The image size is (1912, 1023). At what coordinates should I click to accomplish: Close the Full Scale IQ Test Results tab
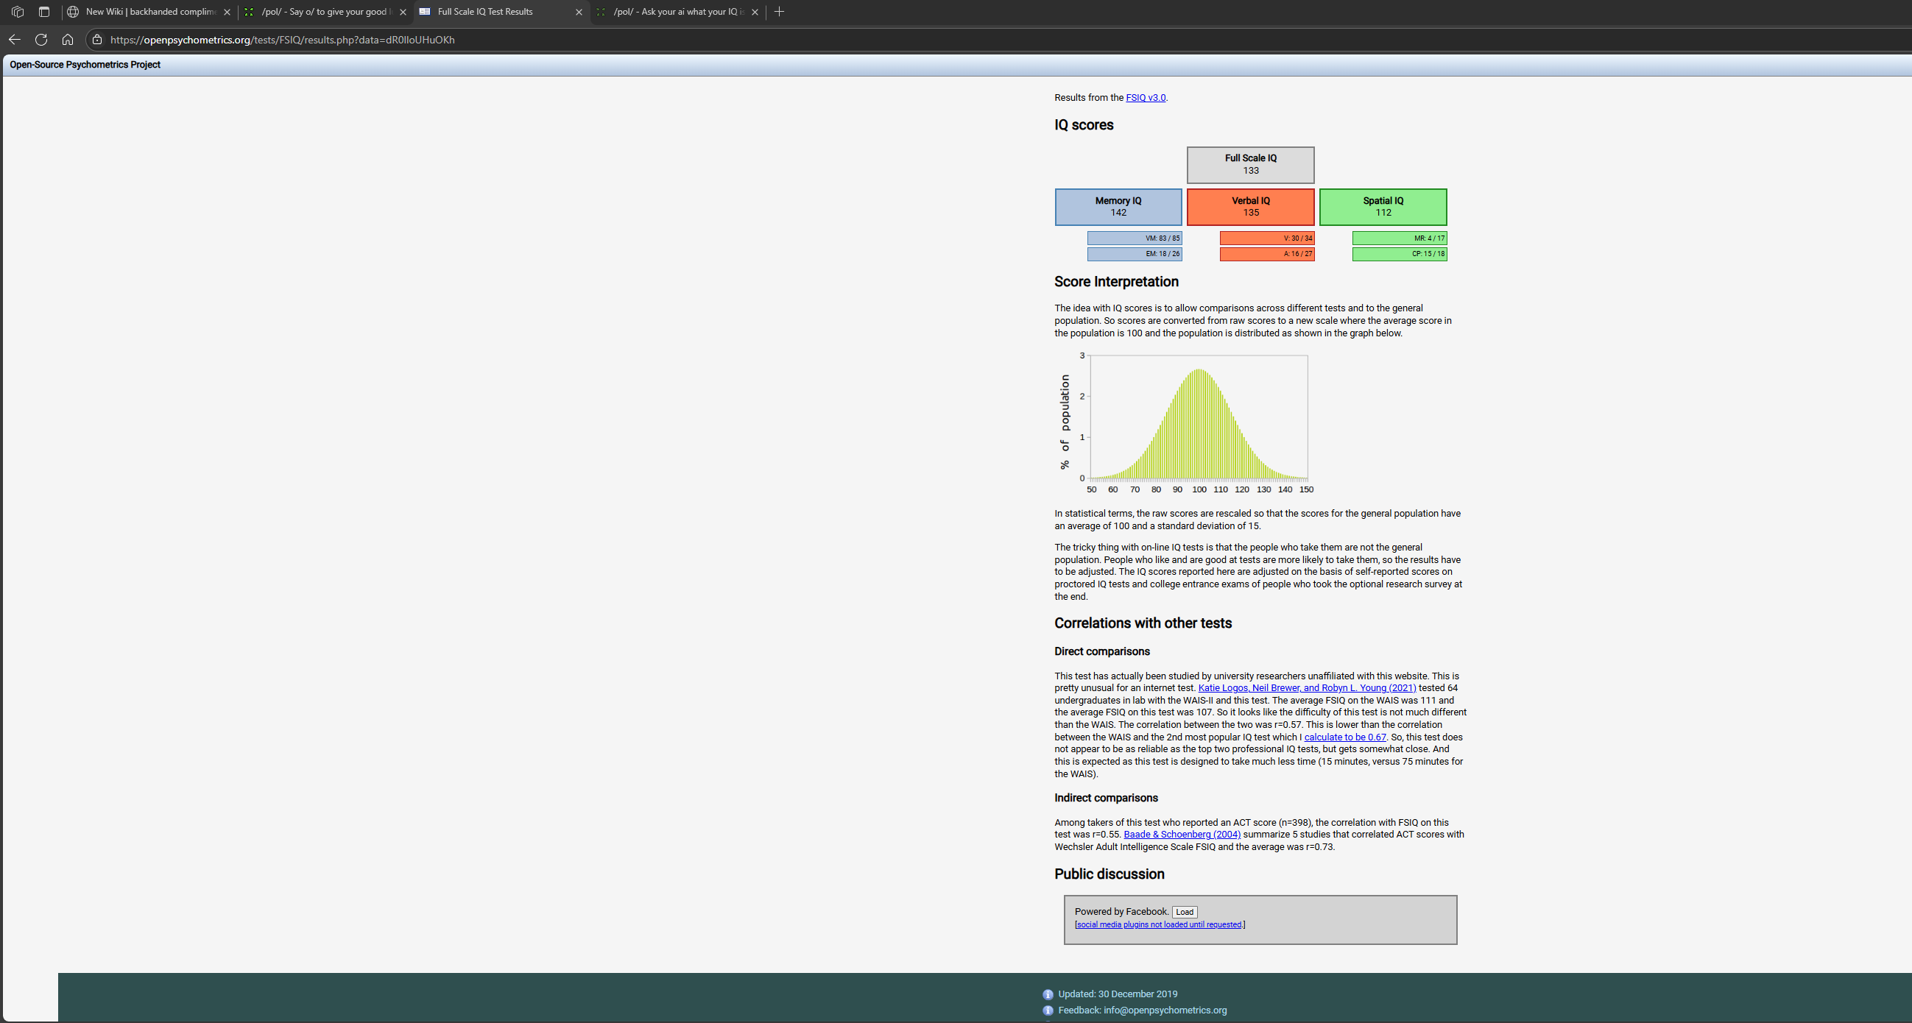579,12
